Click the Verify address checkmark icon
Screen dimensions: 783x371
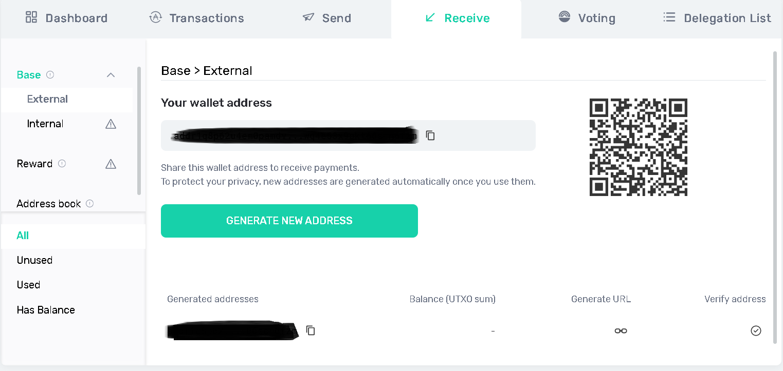click(x=755, y=331)
